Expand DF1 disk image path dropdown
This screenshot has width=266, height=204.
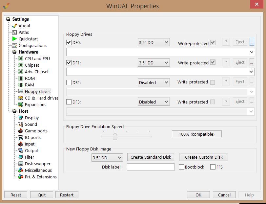point(251,72)
